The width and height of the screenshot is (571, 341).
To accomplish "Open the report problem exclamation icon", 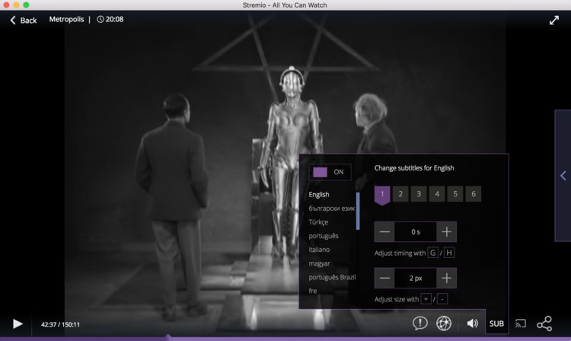I will tap(419, 323).
